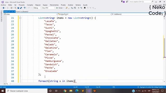Click the find in files toolbar icon
The height and width of the screenshot is (93, 166).
(x=67, y=8)
